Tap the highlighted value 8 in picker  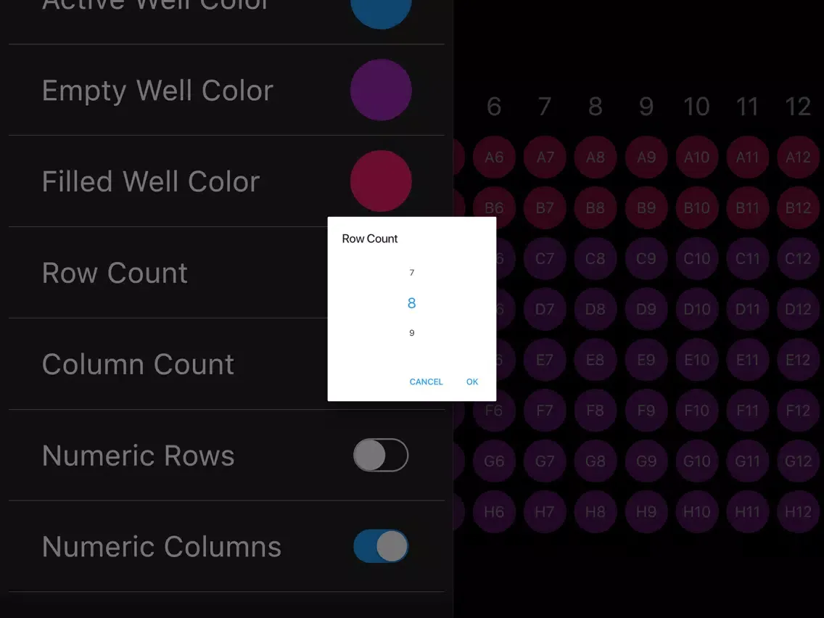tap(411, 303)
